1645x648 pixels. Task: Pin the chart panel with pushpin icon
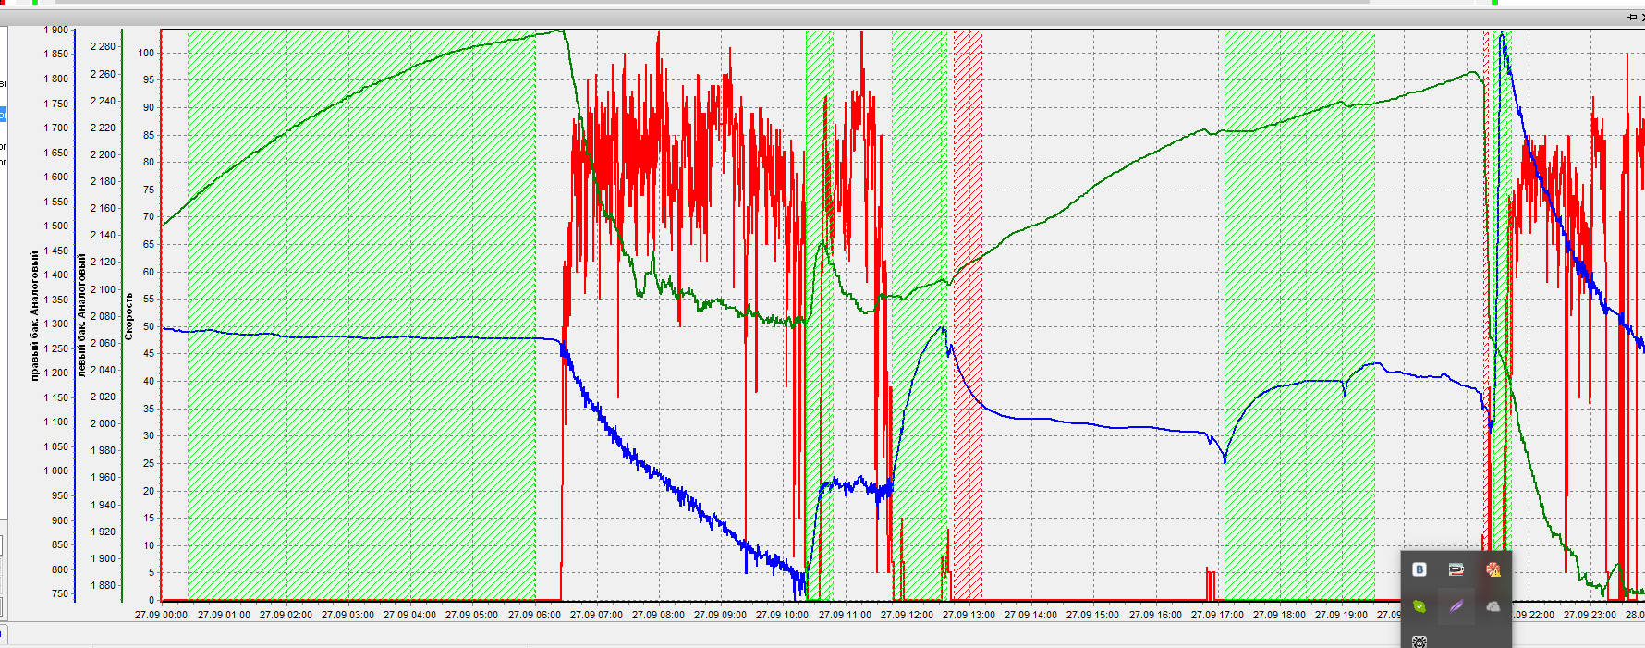pos(1631,17)
